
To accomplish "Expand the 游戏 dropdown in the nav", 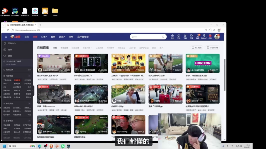I will pos(62,37).
